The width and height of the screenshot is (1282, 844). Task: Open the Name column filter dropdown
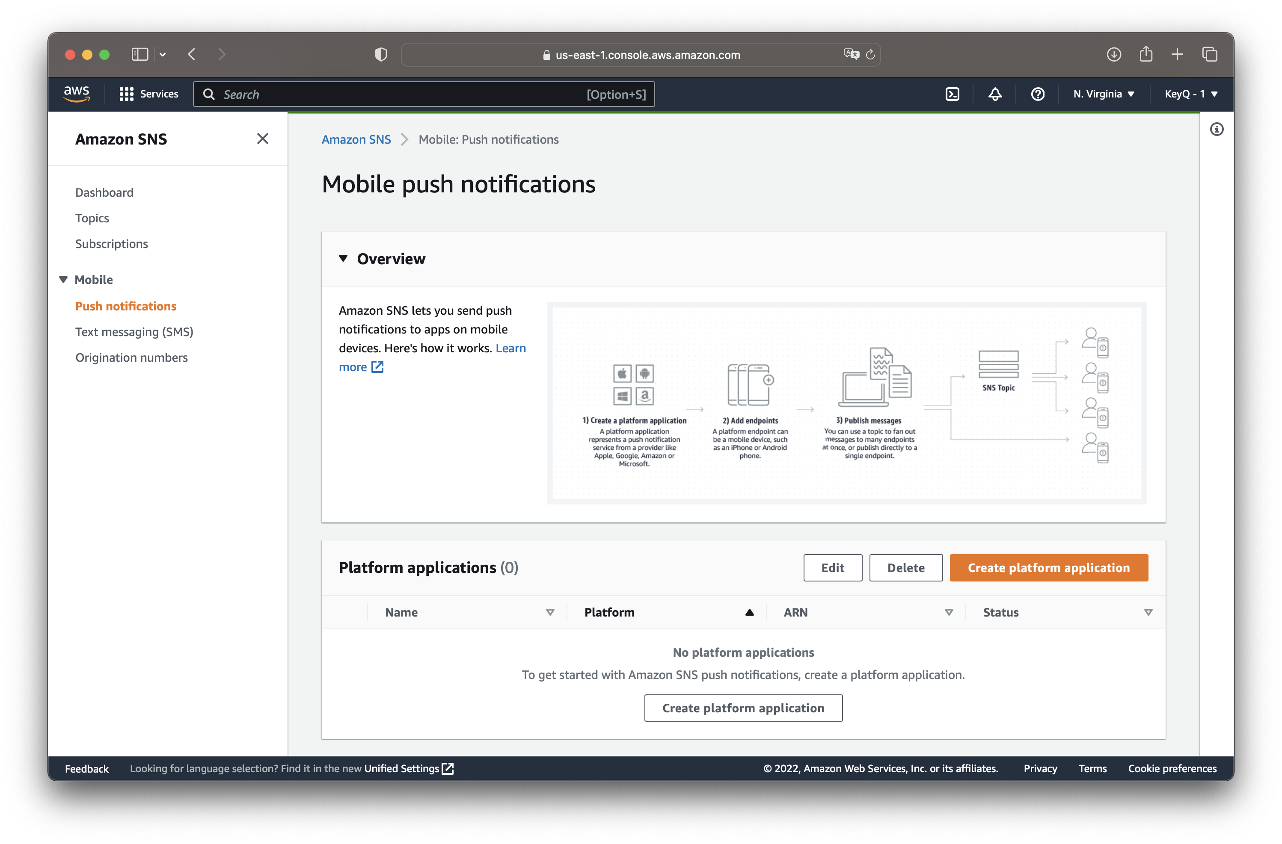[550, 612]
